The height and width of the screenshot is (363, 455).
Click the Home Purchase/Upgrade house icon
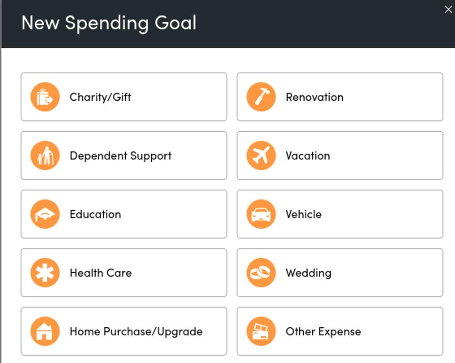coord(45,331)
